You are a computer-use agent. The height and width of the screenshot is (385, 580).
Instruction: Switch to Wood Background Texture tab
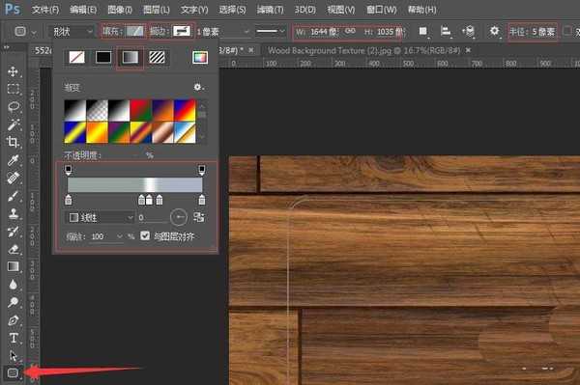click(x=364, y=50)
